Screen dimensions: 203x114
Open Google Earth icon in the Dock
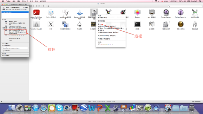coord(84,108)
